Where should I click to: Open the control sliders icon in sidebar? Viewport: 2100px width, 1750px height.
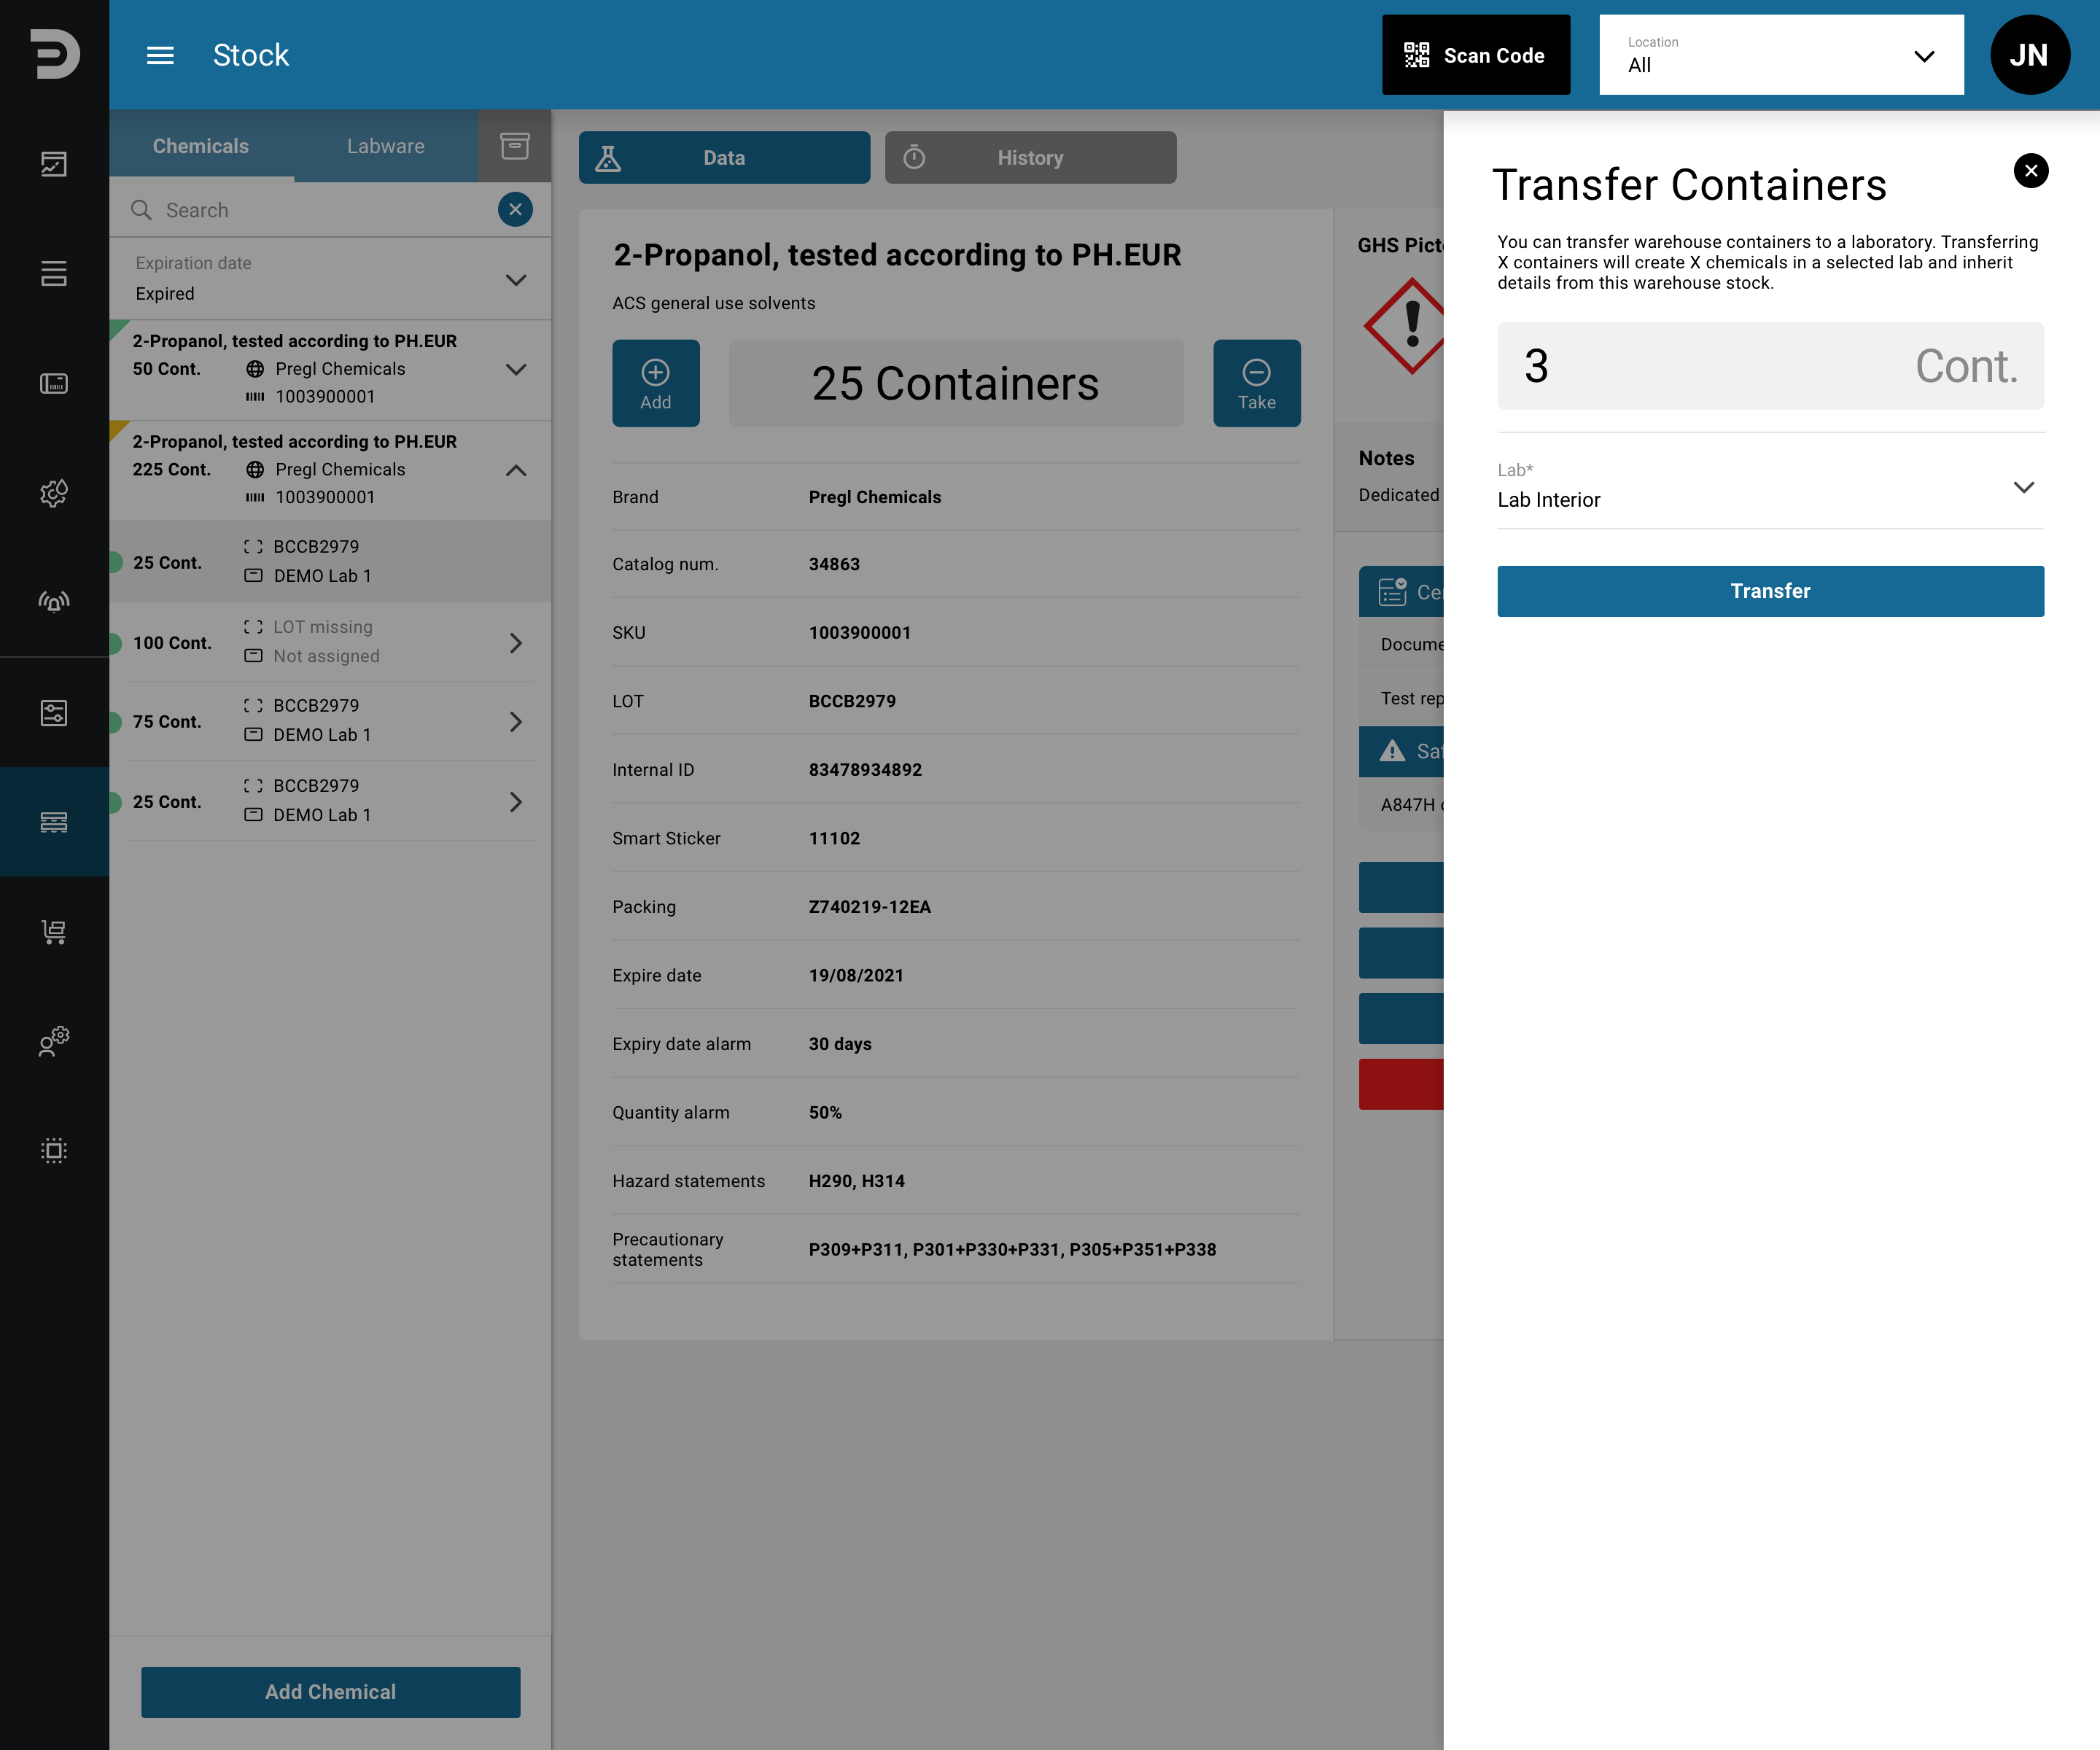pyautogui.click(x=54, y=713)
